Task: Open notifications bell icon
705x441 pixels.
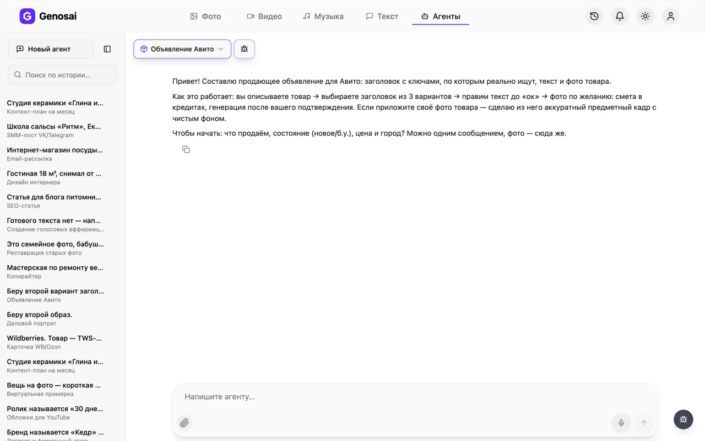Action: point(620,17)
